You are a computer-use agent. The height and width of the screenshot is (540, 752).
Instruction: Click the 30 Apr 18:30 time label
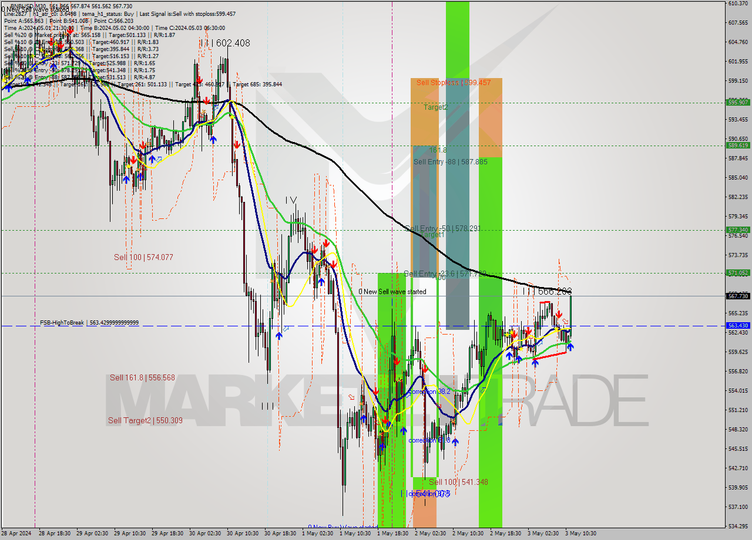[x=280, y=534]
